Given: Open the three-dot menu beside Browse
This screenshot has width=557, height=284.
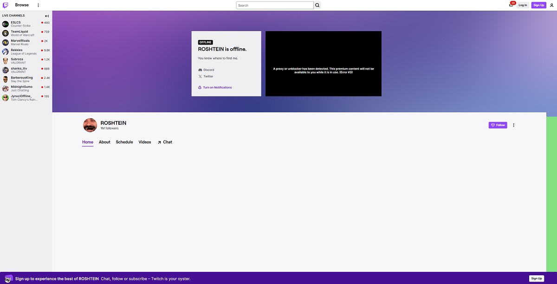Looking at the screenshot, I should click(38, 5).
